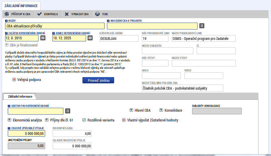The width and height of the screenshot is (271, 156).
Task: Click Jiné peněžní příjmy field 0,00
Action: coord(27,146)
